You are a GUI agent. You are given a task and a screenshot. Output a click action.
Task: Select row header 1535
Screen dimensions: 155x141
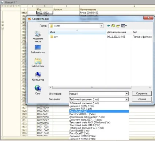[24, 133]
